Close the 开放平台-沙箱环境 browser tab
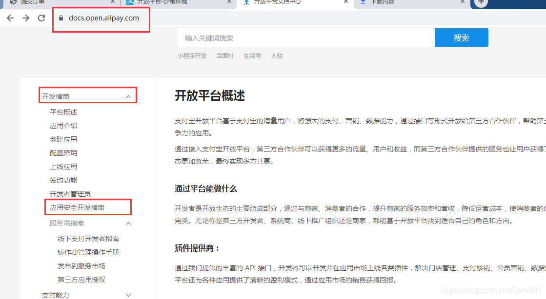Screen dimensions: 546x299 229,2
